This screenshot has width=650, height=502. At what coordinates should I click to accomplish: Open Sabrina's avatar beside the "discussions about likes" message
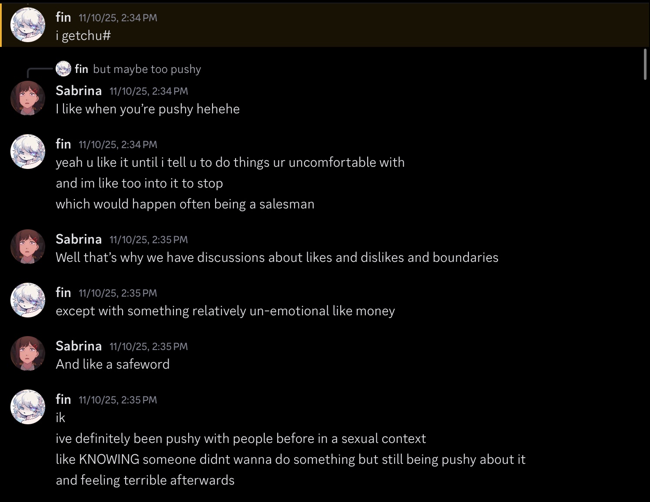[x=28, y=247]
